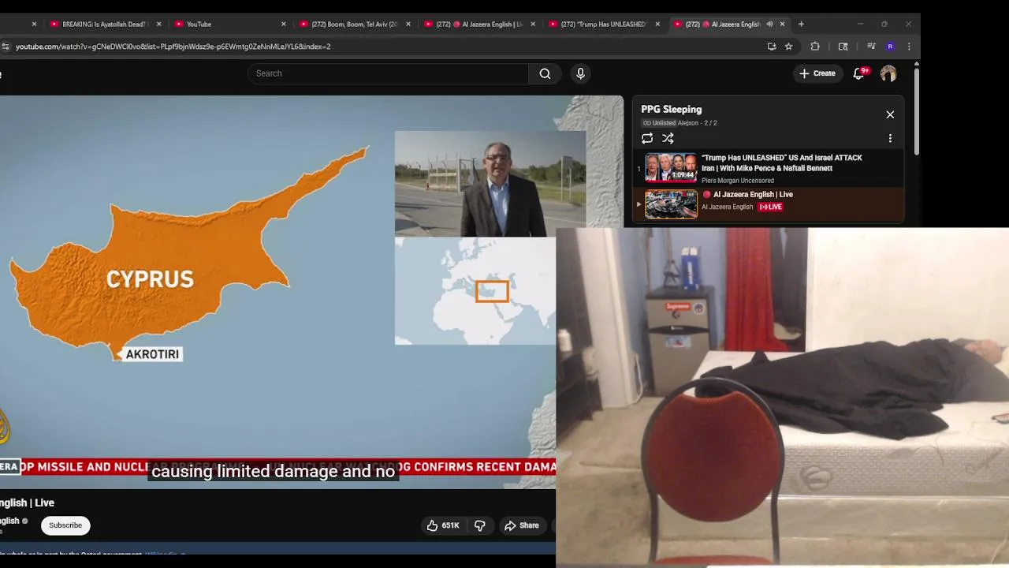Viewport: 1009px width, 568px height.
Task: Mute the active tab using its speaker icon
Action: [x=769, y=24]
